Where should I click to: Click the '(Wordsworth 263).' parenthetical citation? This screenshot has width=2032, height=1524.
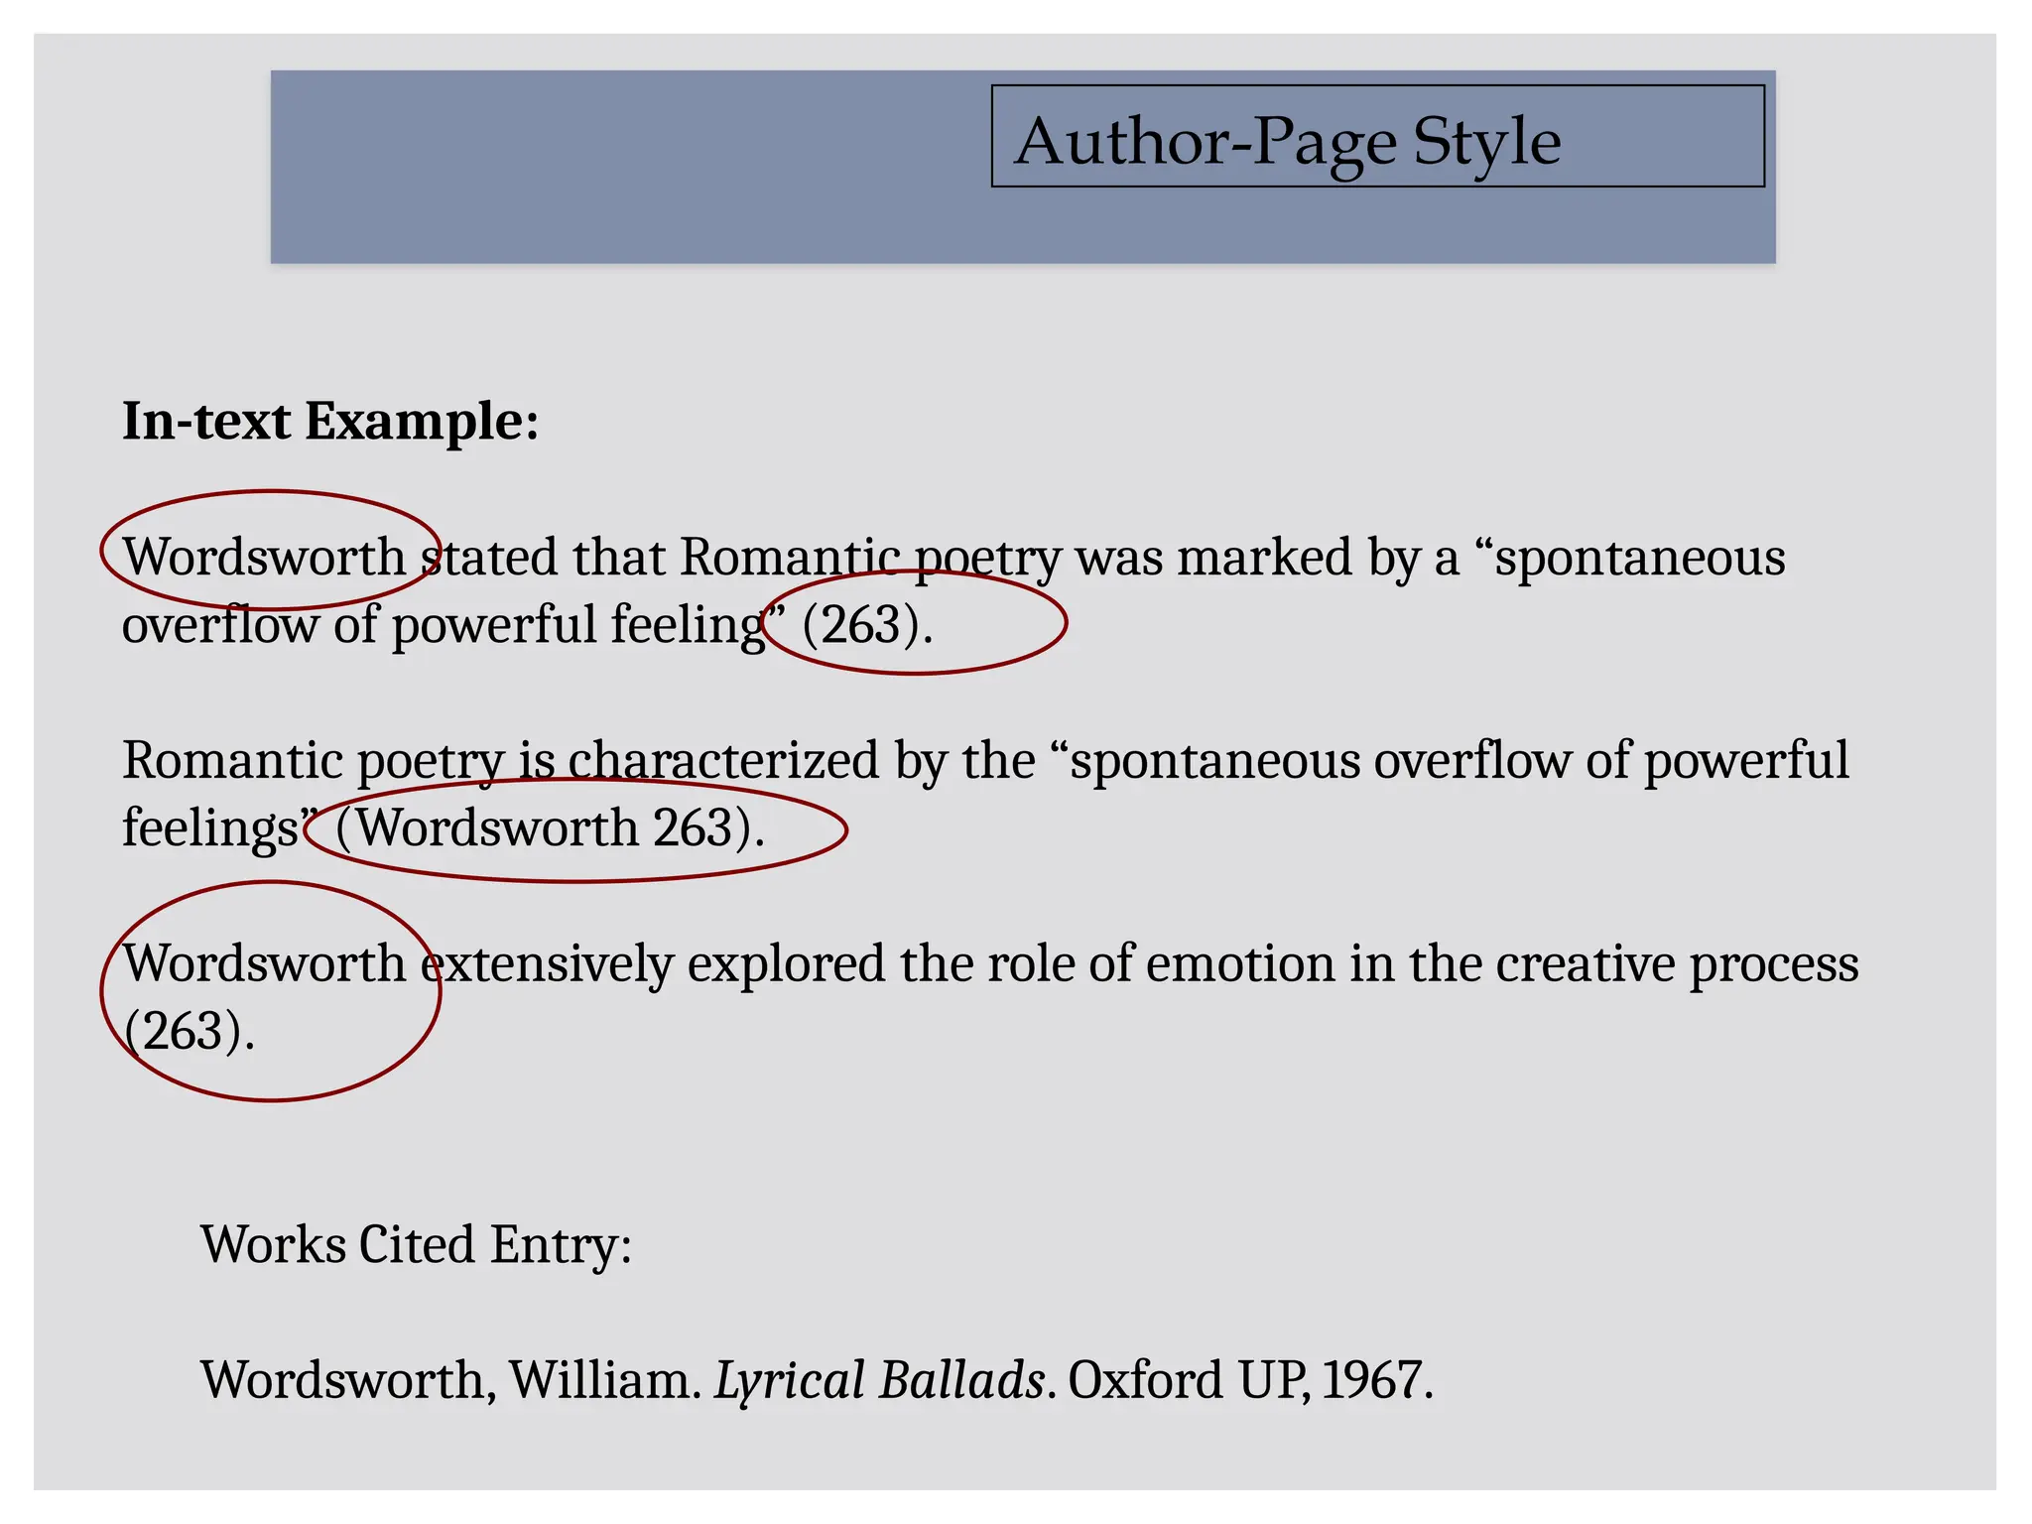click(551, 827)
